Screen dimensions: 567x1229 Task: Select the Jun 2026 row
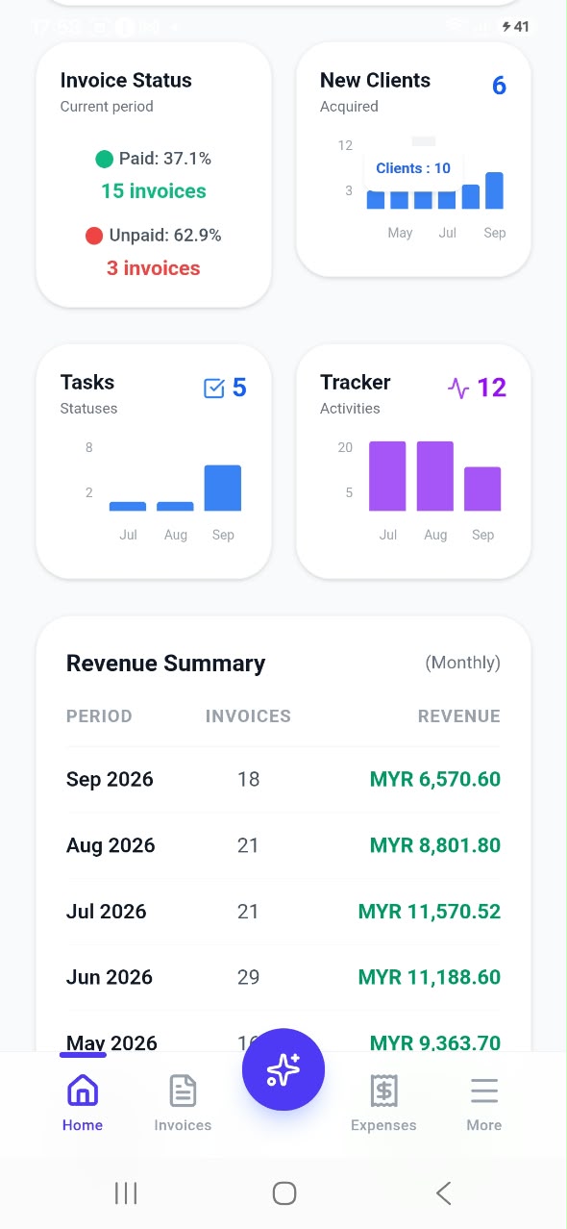click(283, 978)
